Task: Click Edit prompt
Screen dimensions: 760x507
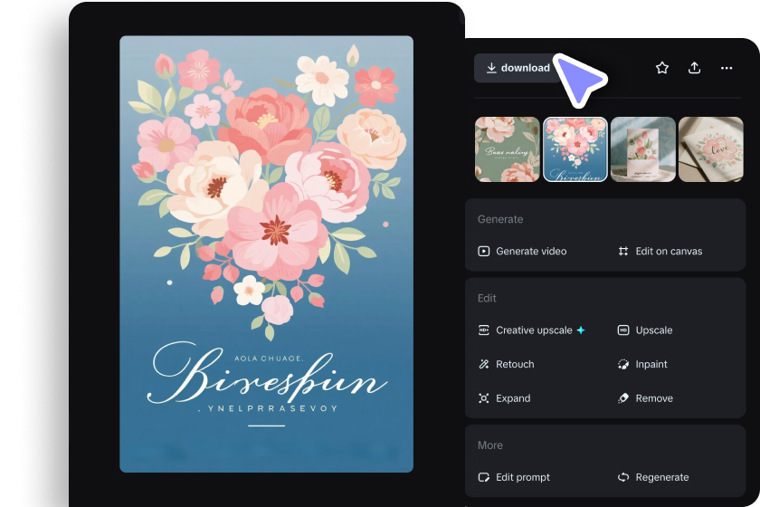Action: 514,477
